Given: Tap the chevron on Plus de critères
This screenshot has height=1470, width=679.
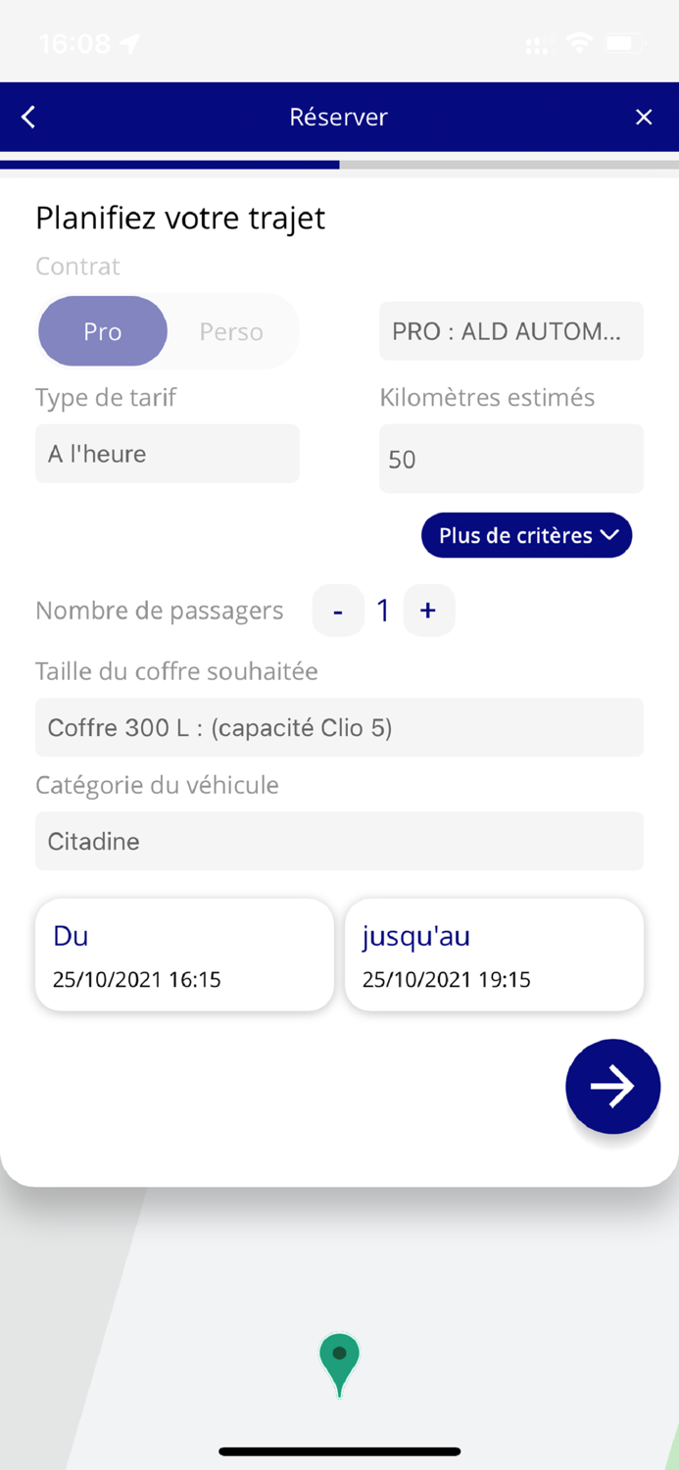Looking at the screenshot, I should click(610, 535).
